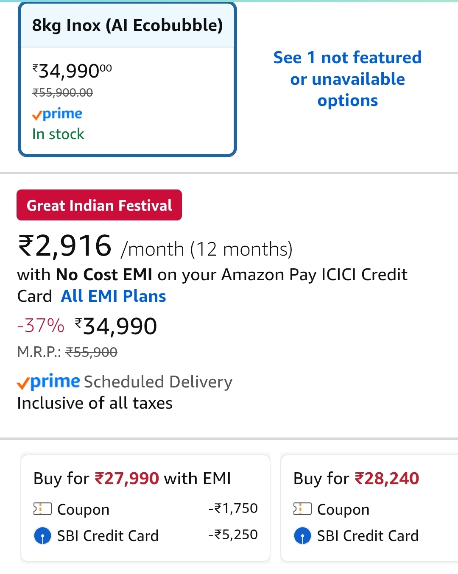Screen dimensions: 458x574
Task: Tap the coupon icon in the ₹28,240 offer
Action: 302,509
